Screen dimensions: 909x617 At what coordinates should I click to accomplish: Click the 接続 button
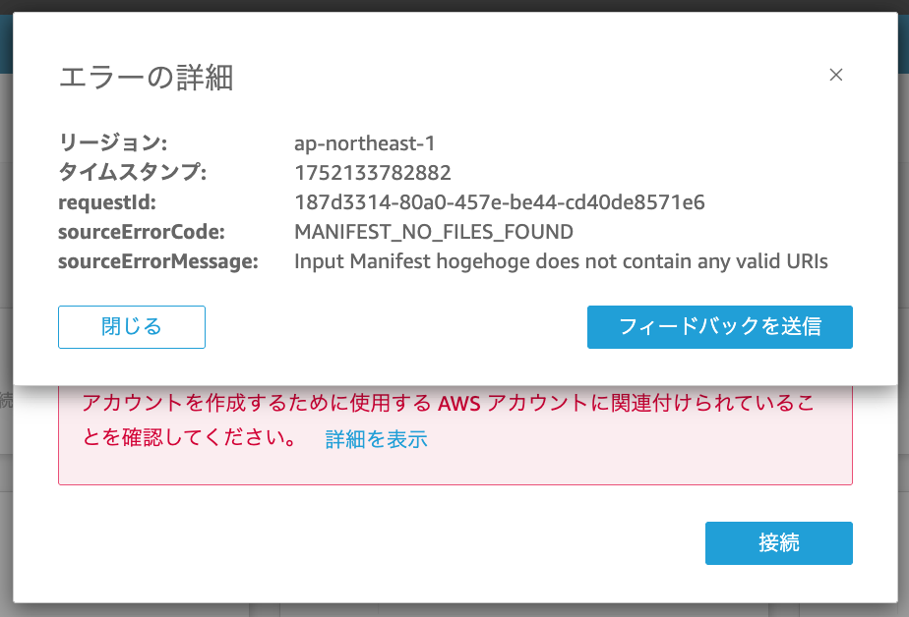[x=778, y=543]
